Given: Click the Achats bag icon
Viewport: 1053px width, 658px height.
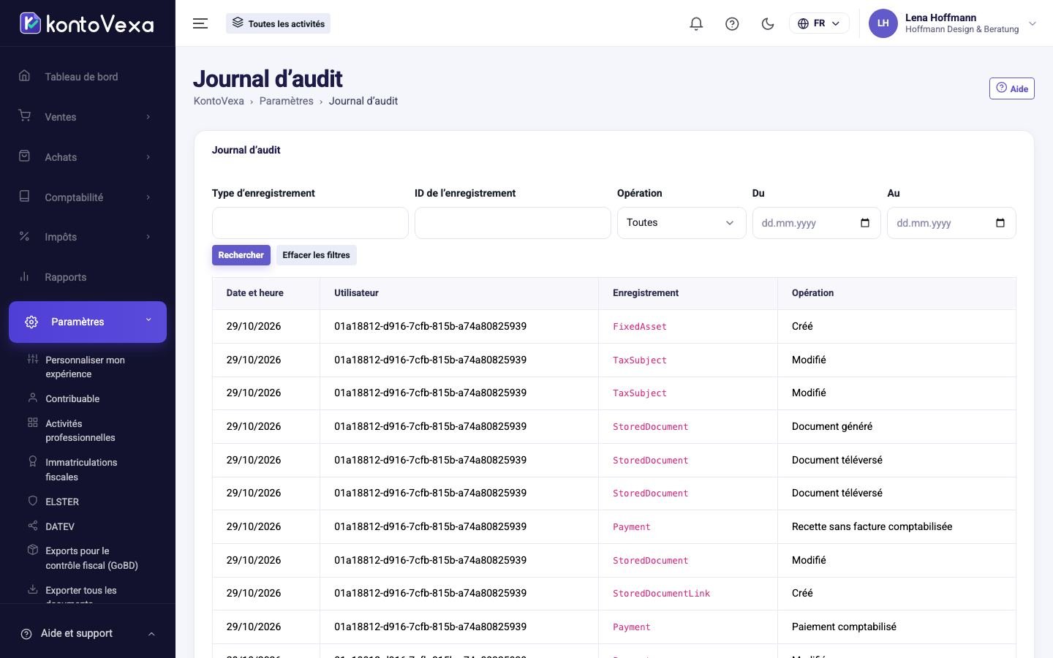Looking at the screenshot, I should [24, 156].
